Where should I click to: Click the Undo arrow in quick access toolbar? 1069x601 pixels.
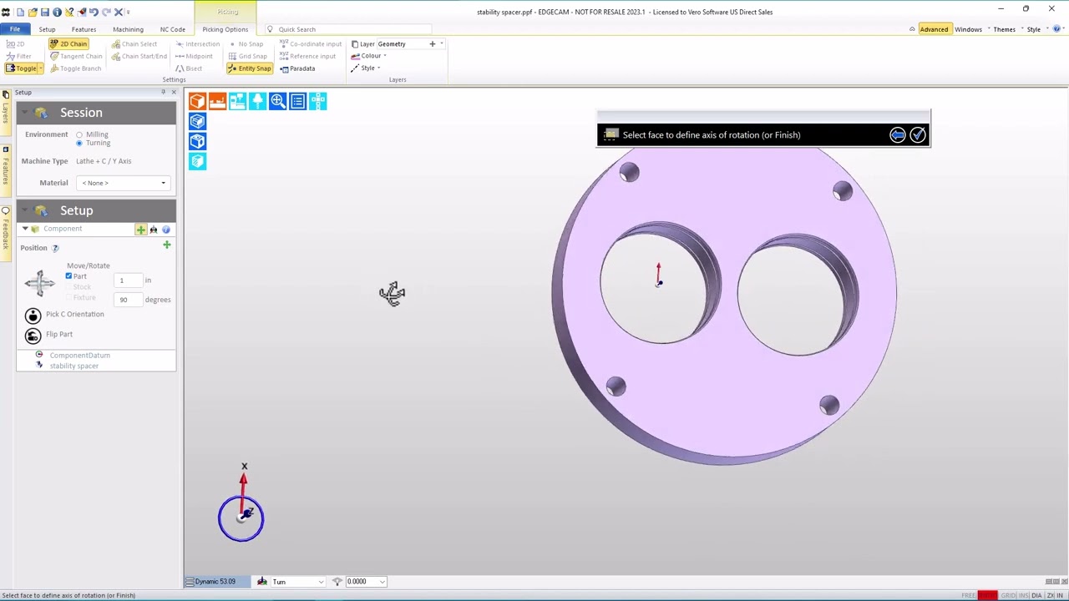tap(94, 12)
